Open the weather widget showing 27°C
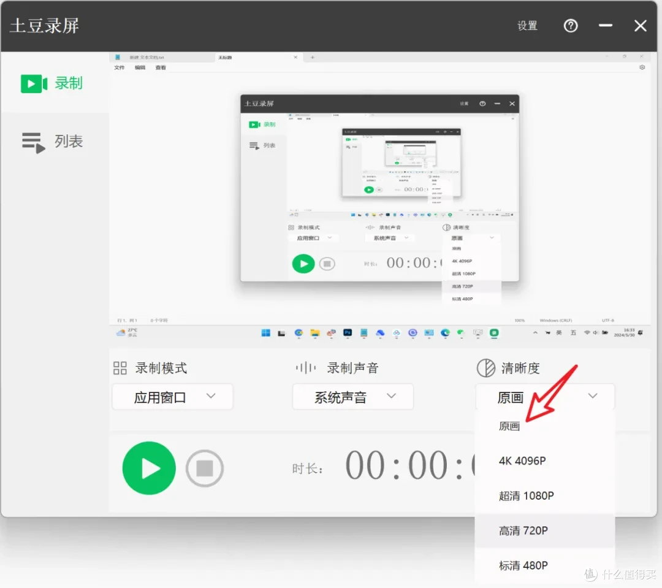This screenshot has width=662, height=588. click(x=127, y=333)
